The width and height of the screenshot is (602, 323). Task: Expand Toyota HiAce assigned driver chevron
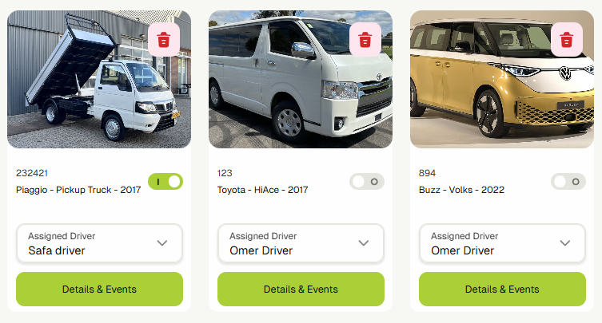click(x=364, y=243)
